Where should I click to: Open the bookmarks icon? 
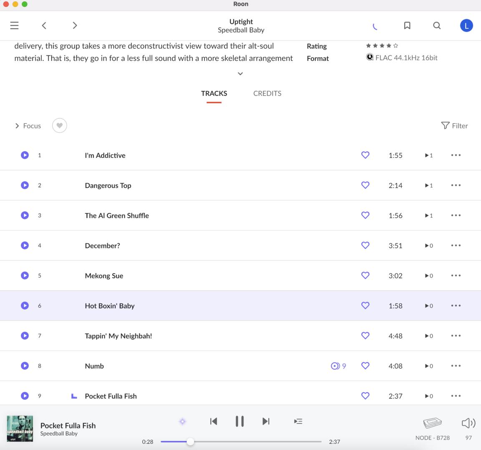pyautogui.click(x=407, y=25)
